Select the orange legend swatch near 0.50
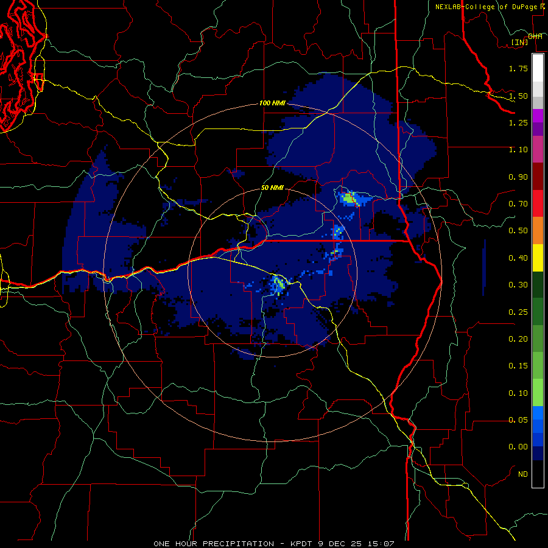This screenshot has height=548, width=548. pos(538,231)
